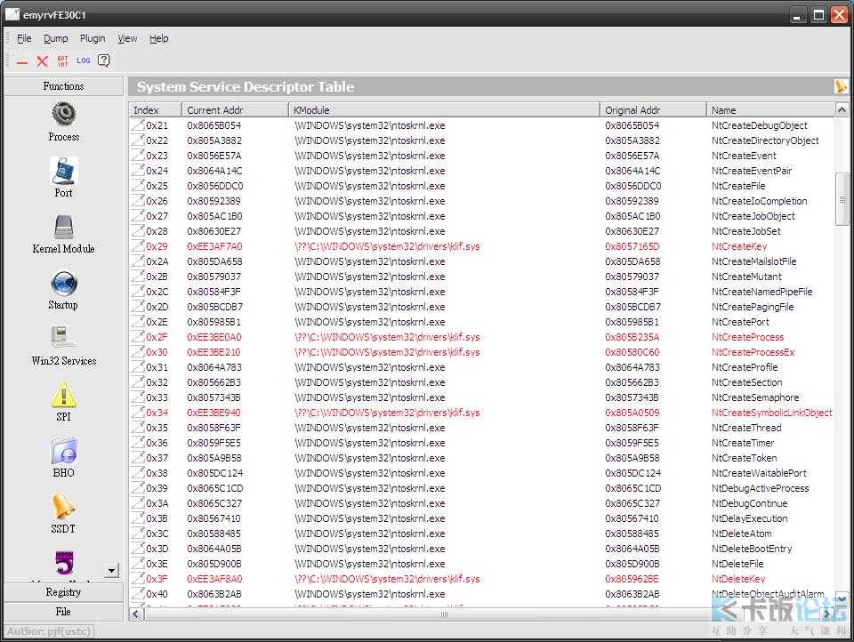The image size is (854, 642).
Task: Open the Port view icon
Action: [x=64, y=171]
